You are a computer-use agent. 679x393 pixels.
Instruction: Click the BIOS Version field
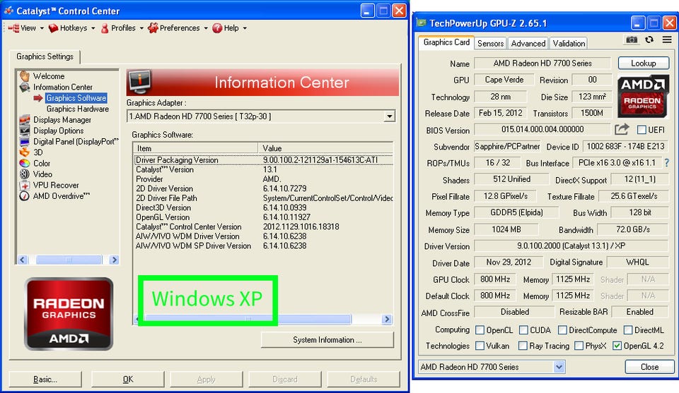(542, 130)
